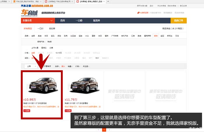204x132 pixels.
Task: Click the next page arrow
Action: pos(110,130)
